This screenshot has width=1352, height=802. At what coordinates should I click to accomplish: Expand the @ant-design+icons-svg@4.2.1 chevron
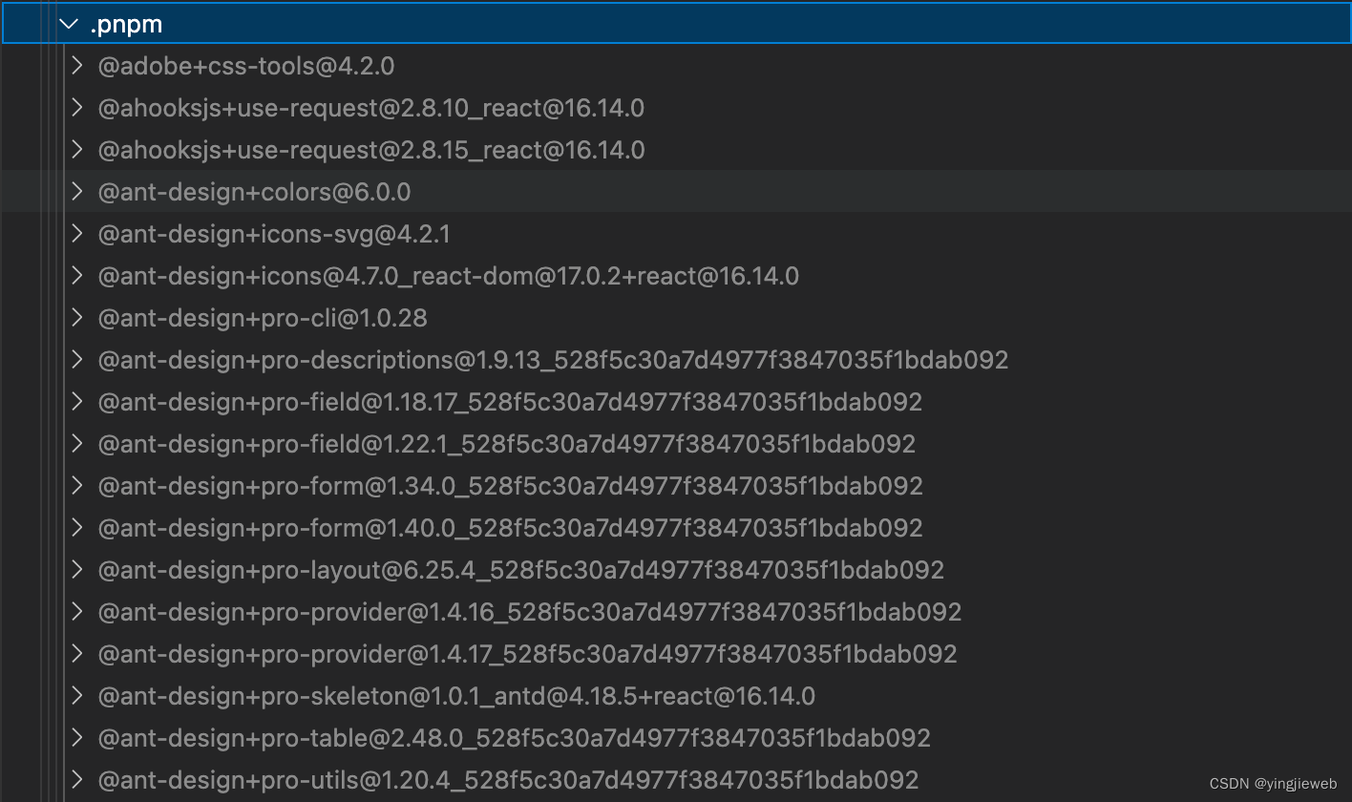78,234
